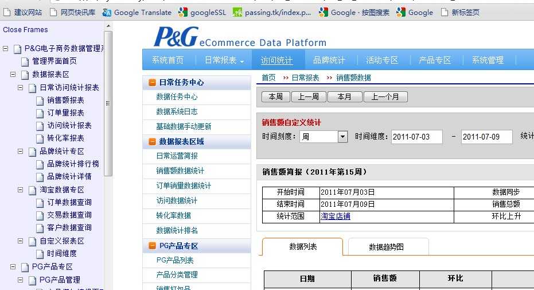This screenshot has height=290, width=534.
Task: Click the end date field 2011-07-09
Action: click(486, 137)
